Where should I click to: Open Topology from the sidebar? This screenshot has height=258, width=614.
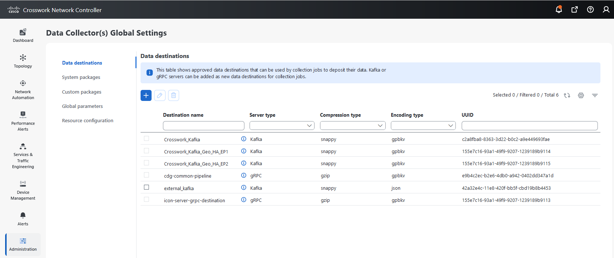click(23, 61)
